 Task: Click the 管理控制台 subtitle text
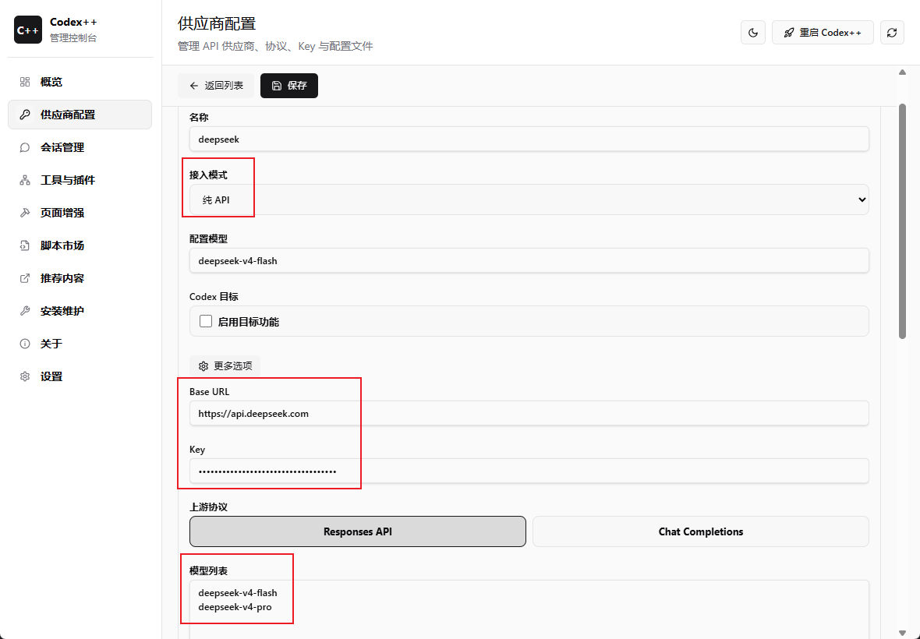pyautogui.click(x=73, y=38)
